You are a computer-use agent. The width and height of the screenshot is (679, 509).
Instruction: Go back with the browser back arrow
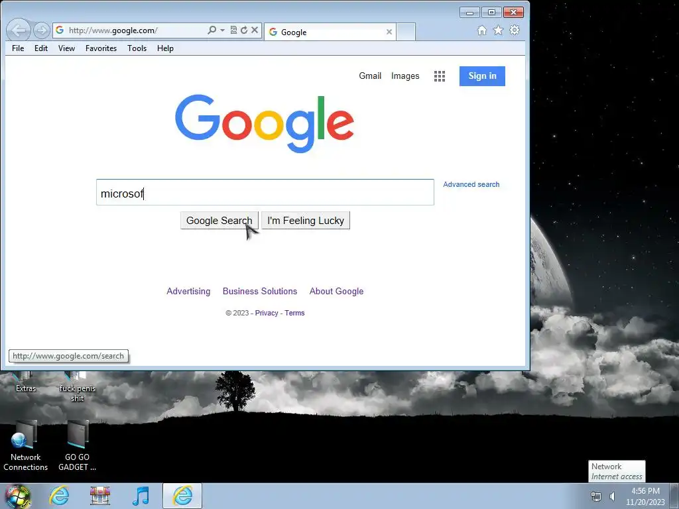18,30
